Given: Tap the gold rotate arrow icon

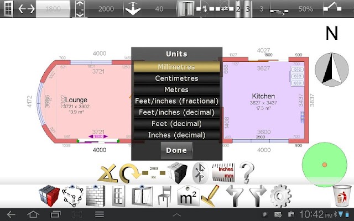Looking at the screenshot, I should click(130, 173).
